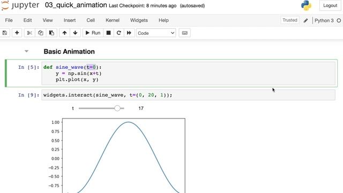Screen dimensions: 343x193
Task: Open the Cell menu
Action: coord(91,20)
